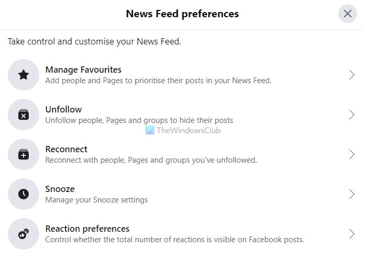Expand the Snooze chevron arrow
This screenshot has height=260, width=366.
[352, 194]
